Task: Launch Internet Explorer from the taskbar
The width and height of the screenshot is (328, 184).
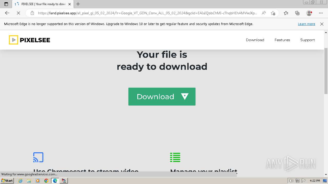Action: click(x=20, y=181)
